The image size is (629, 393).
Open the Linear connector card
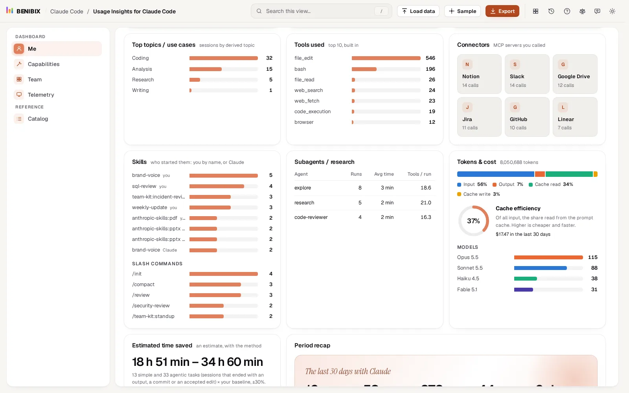(x=575, y=117)
